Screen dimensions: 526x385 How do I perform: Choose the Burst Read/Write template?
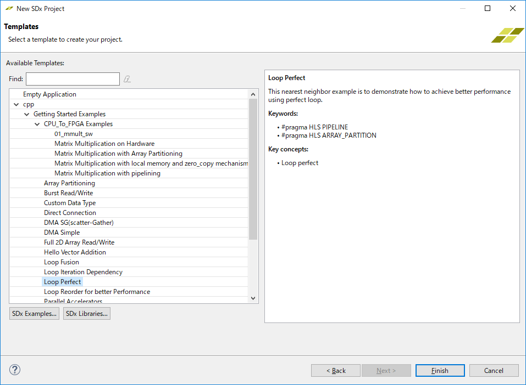pos(68,193)
